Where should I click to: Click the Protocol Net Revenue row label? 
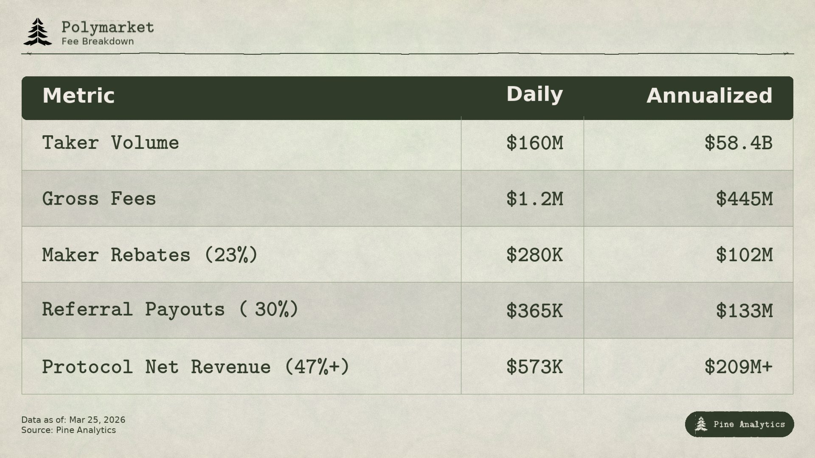(x=195, y=367)
